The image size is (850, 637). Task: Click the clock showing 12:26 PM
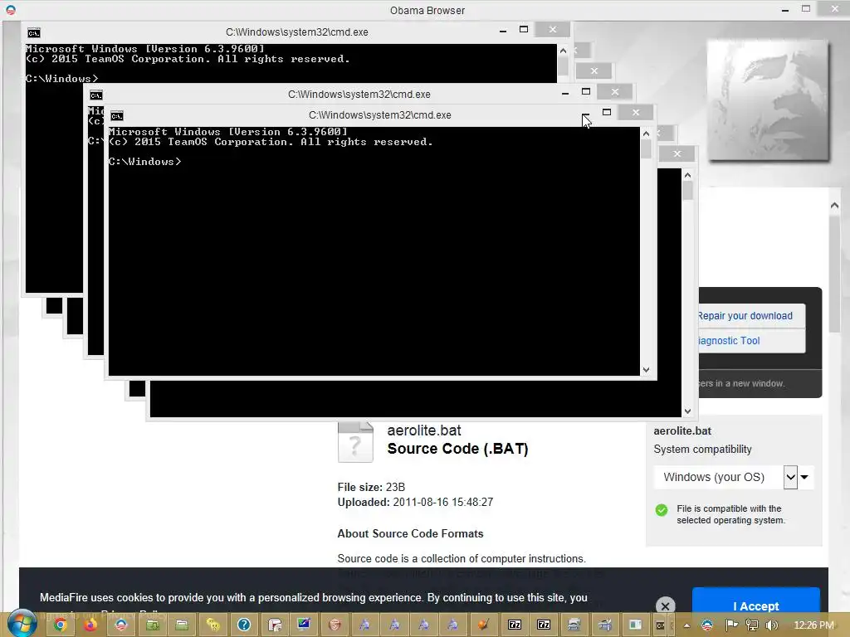tap(813, 625)
